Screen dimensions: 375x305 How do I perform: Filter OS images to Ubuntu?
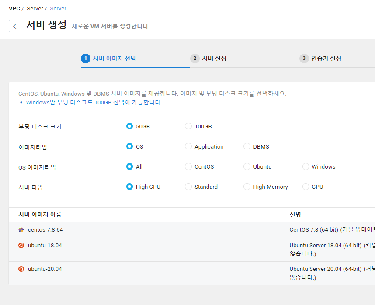(247, 166)
